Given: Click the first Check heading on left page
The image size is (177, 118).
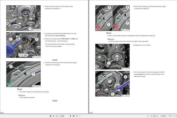Looking at the screenshot, I should [x=55, y=60].
